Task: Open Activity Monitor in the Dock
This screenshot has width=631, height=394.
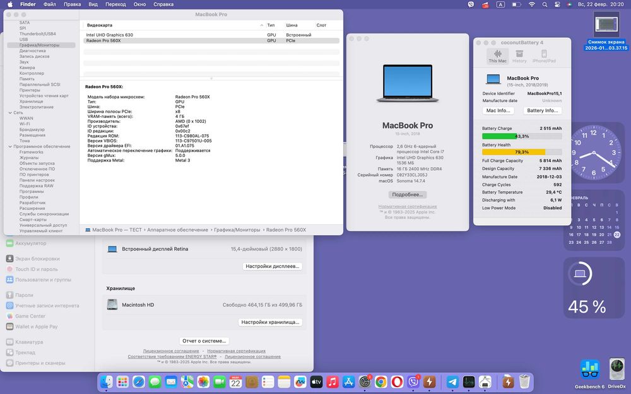Action: (x=469, y=381)
